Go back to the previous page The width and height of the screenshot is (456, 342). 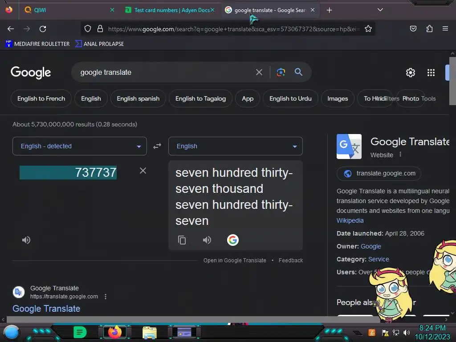11,29
